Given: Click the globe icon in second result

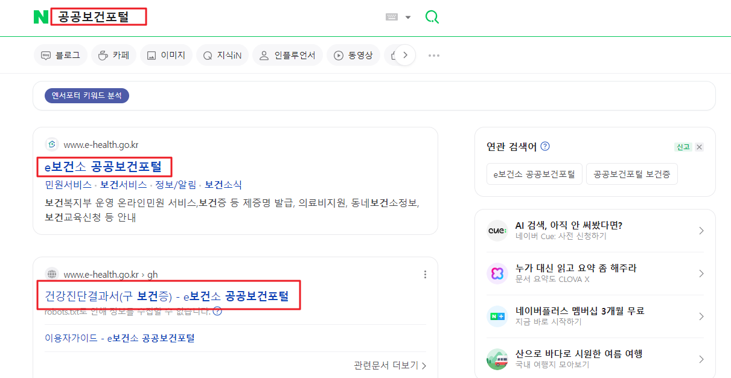Looking at the screenshot, I should [52, 274].
